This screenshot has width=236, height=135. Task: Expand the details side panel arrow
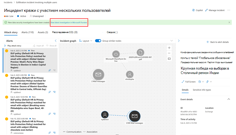[179, 41]
